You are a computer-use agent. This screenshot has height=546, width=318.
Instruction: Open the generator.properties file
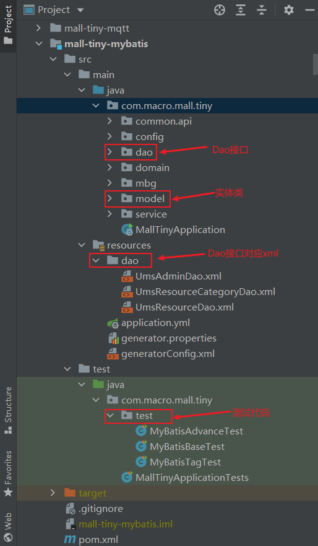click(162, 338)
